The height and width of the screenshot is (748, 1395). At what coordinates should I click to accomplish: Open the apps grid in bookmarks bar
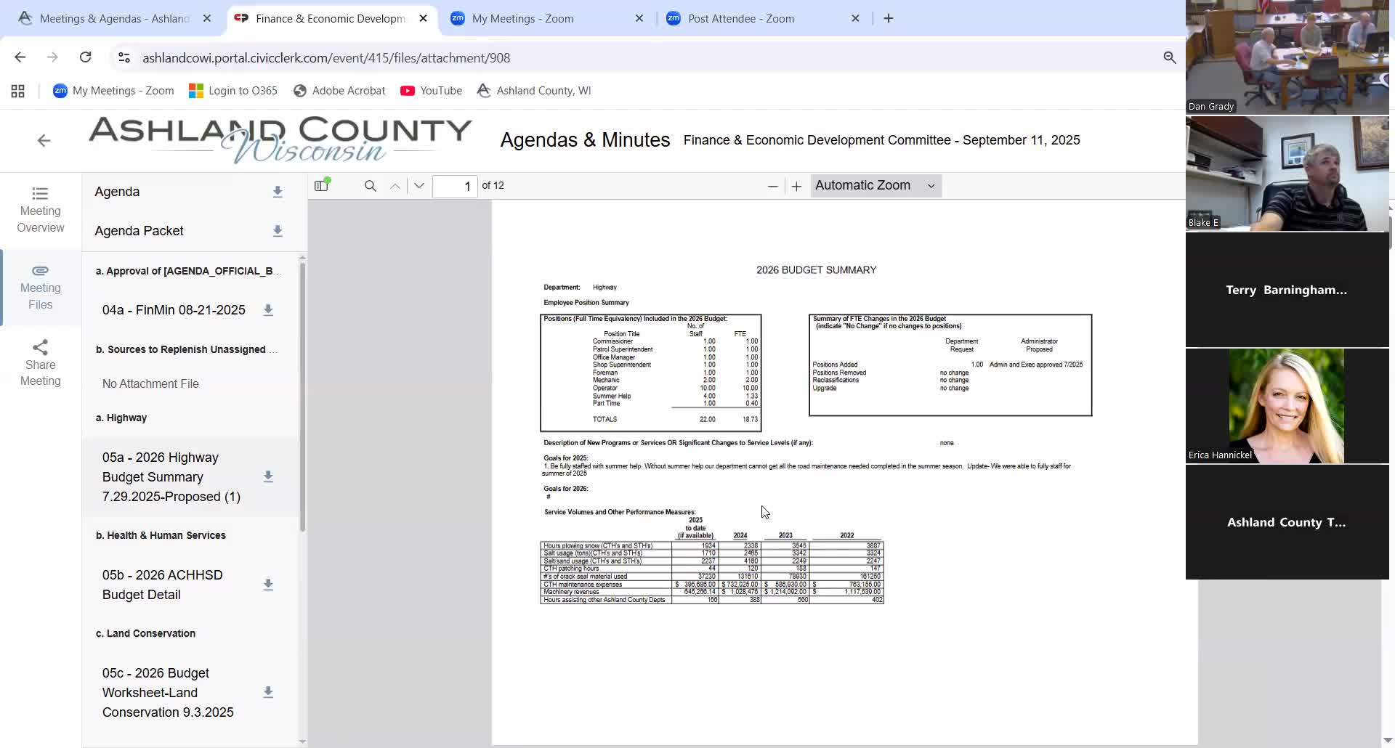pyautogui.click(x=18, y=91)
